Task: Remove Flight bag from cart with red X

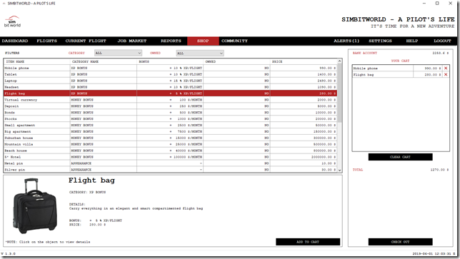Action: pos(446,75)
